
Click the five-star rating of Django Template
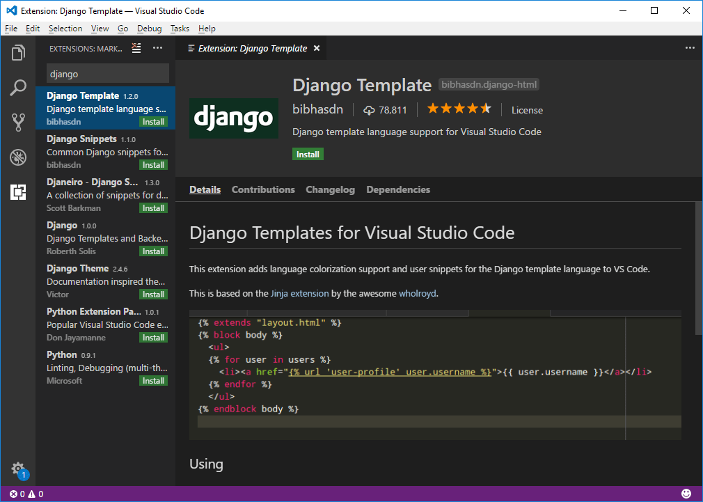click(459, 109)
